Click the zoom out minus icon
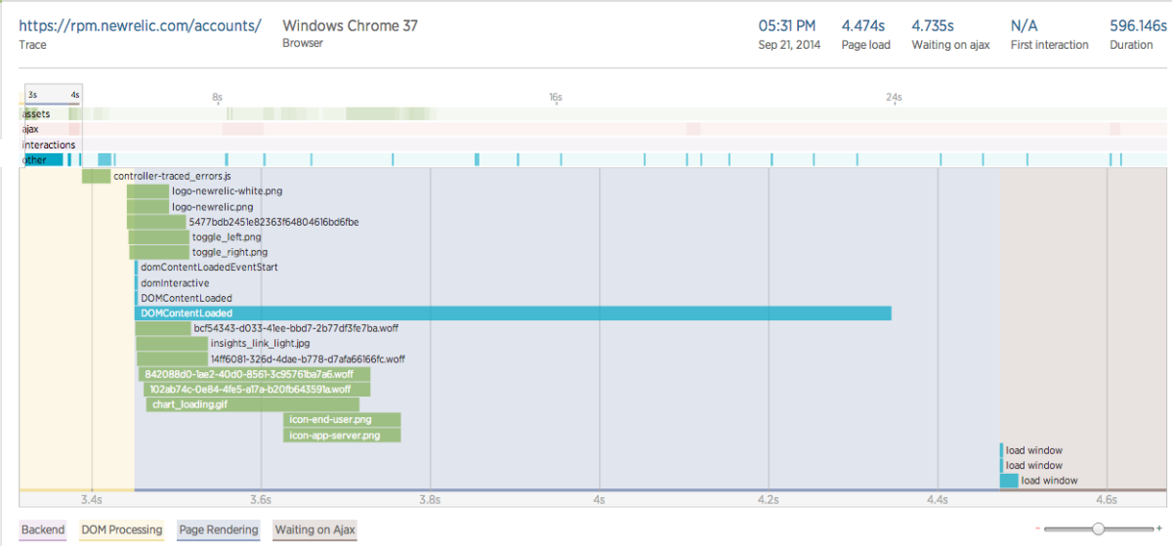This screenshot has width=1172, height=546. 1037,528
